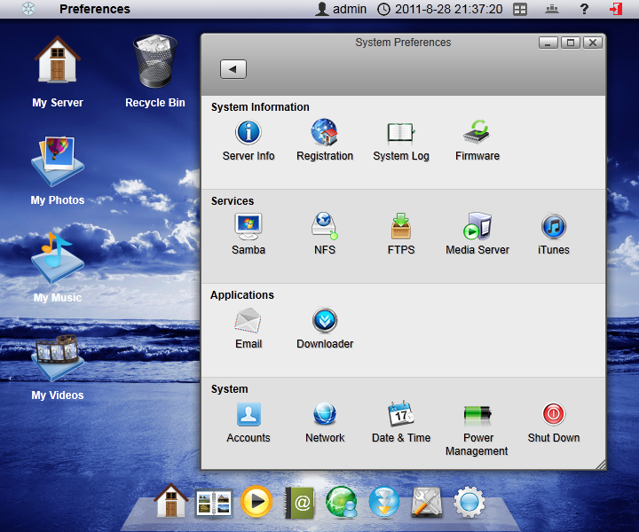Viewport: 639px width, 532px height.
Task: Open the My Photos desktop shortcut
Action: tap(58, 160)
